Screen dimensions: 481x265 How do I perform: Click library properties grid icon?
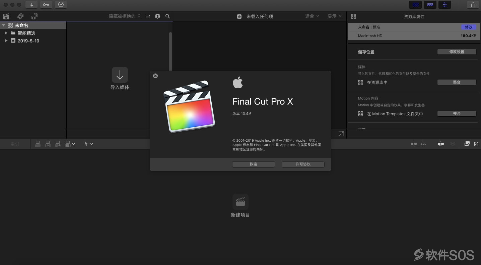coord(353,16)
